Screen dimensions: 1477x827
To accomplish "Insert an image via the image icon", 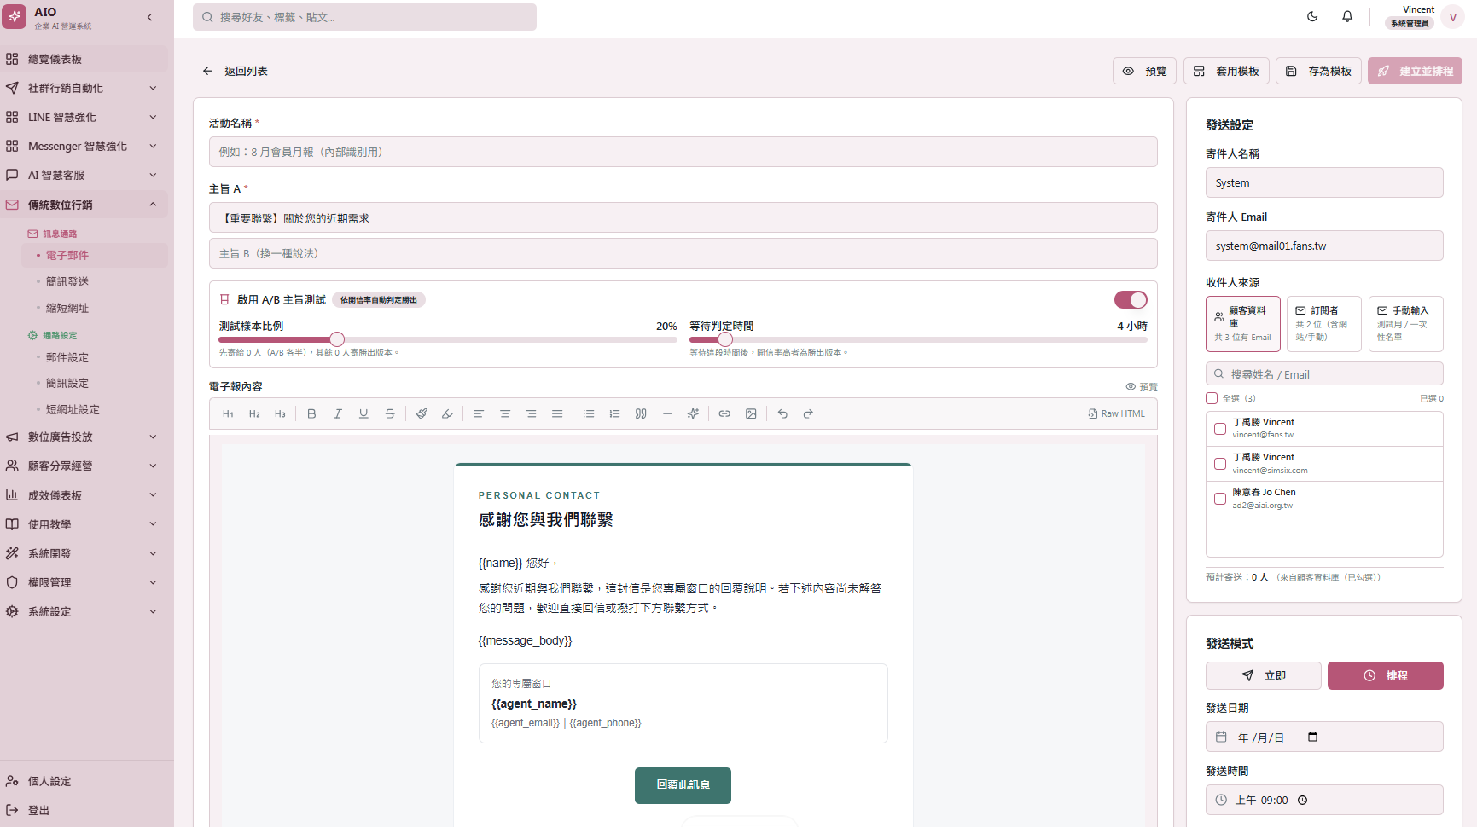I will pyautogui.click(x=751, y=413).
